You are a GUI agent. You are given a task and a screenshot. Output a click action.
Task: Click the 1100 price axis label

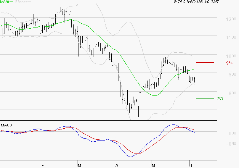[x=231, y=37]
